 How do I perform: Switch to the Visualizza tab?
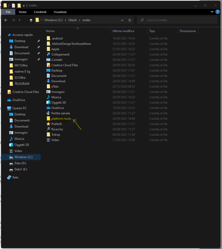point(60,12)
